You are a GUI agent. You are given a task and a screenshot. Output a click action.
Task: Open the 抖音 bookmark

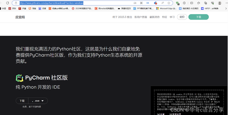pyautogui.click(x=3, y=9)
